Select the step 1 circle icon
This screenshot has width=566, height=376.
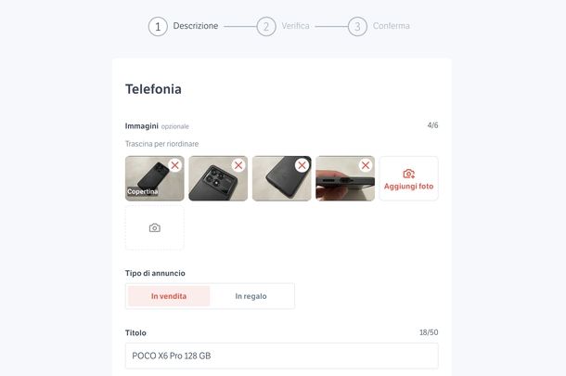click(158, 26)
